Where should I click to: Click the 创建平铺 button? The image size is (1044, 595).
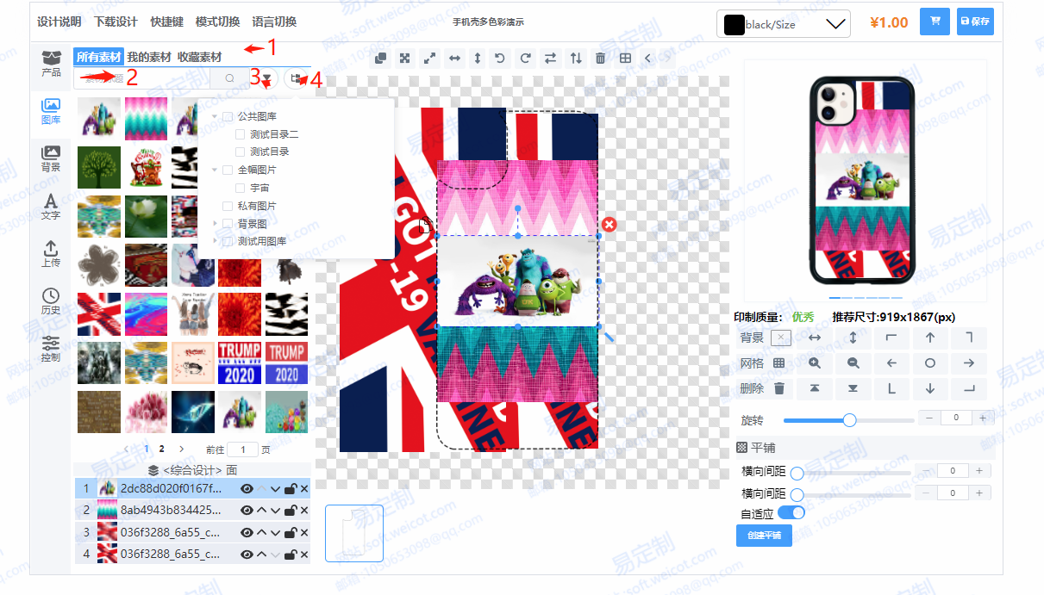(x=764, y=535)
